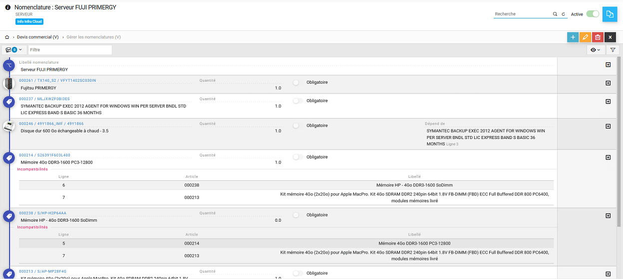Click the info icon beside Nomenclature title
This screenshot has height=279, width=623.
[8, 7]
